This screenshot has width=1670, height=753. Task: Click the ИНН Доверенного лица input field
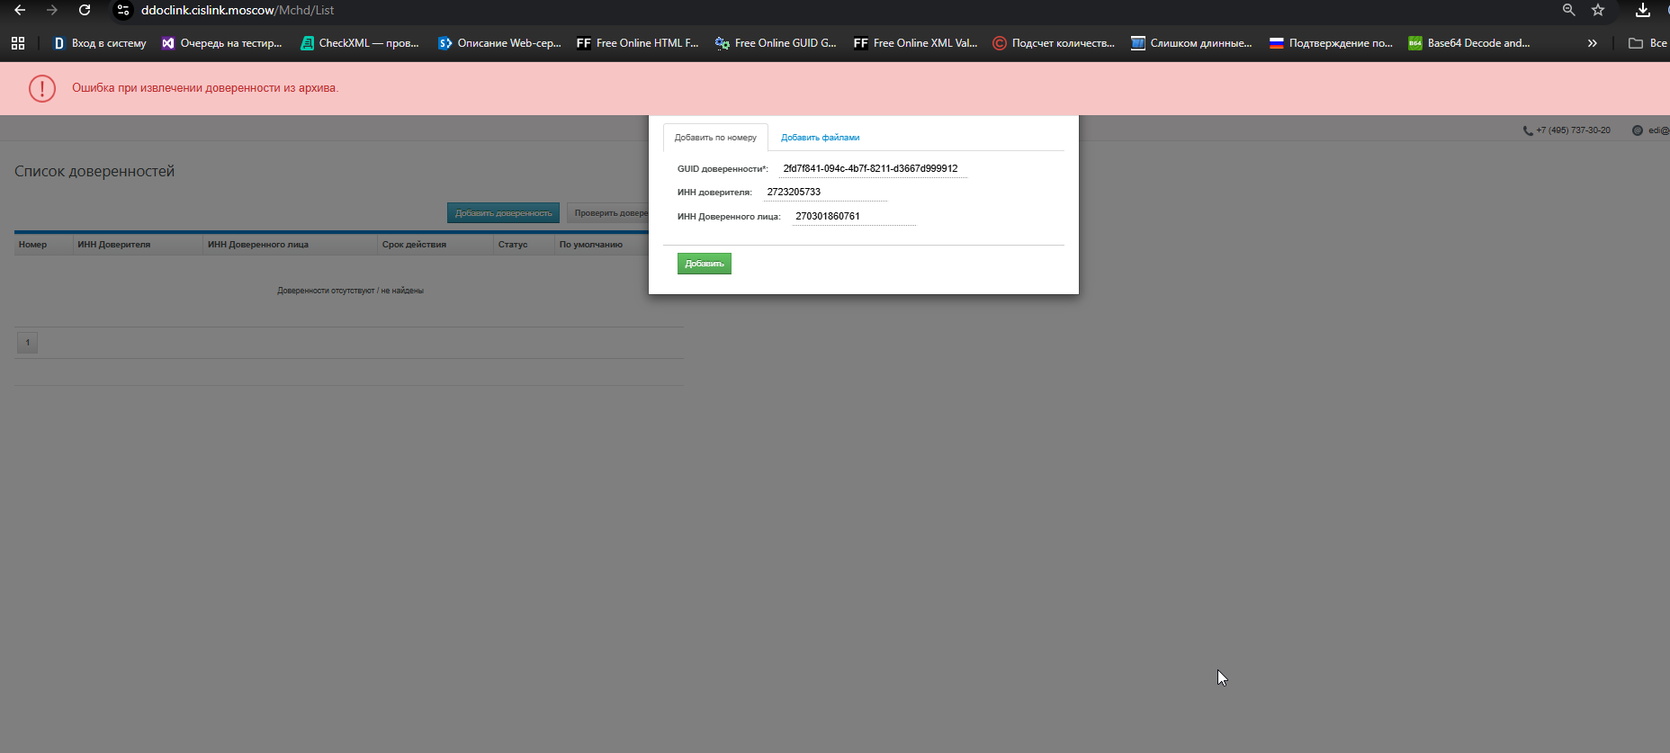click(x=854, y=216)
